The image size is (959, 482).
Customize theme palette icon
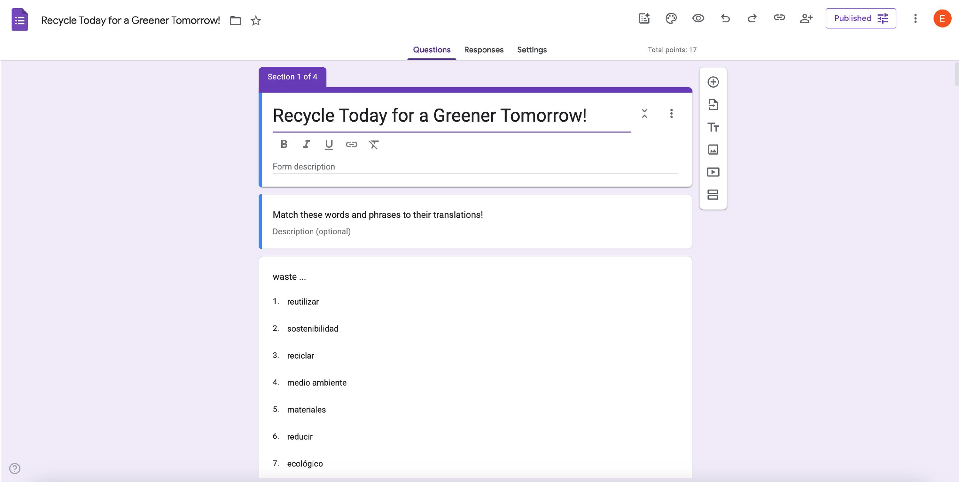pos(671,18)
